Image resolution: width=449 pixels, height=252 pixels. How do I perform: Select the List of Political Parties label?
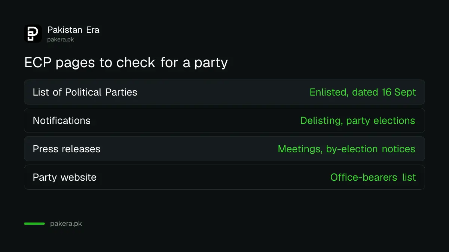click(x=85, y=92)
